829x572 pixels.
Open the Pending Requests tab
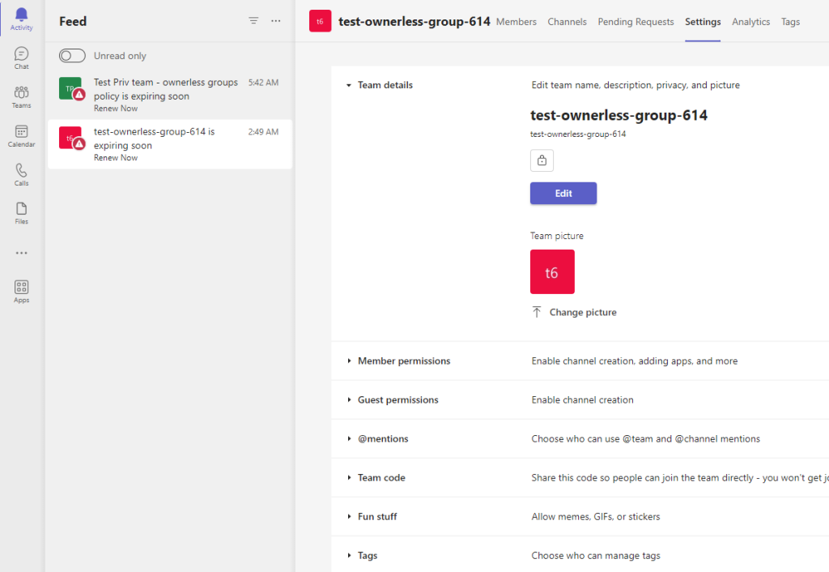[636, 22]
